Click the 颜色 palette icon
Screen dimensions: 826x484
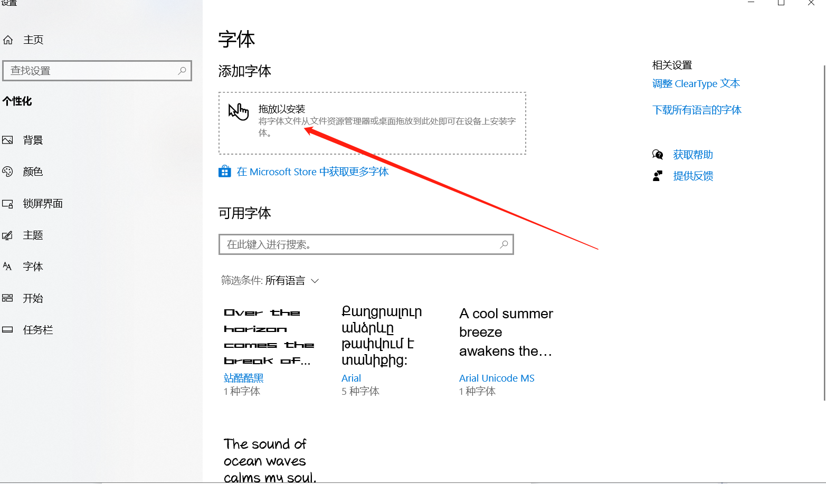click(7, 172)
